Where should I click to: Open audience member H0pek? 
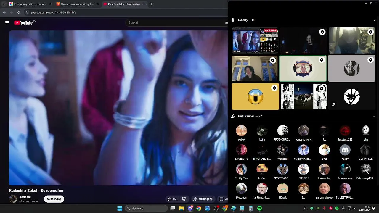point(283,191)
